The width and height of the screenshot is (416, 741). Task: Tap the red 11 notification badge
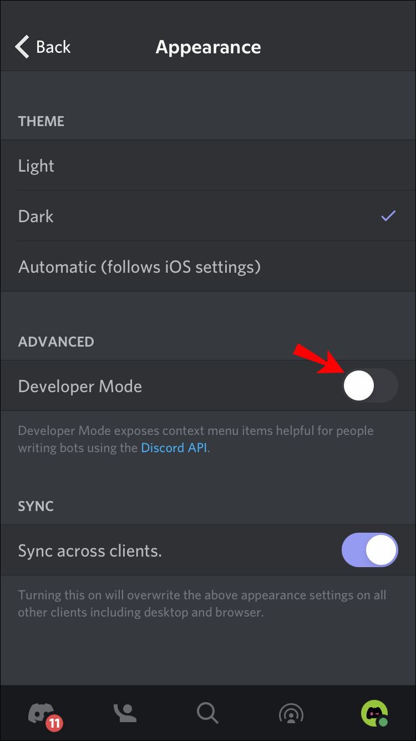tap(54, 723)
